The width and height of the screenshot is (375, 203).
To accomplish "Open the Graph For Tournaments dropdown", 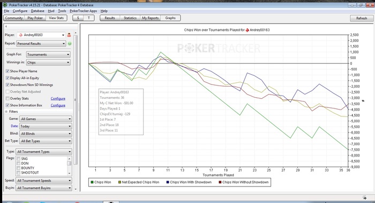I will point(48,54).
